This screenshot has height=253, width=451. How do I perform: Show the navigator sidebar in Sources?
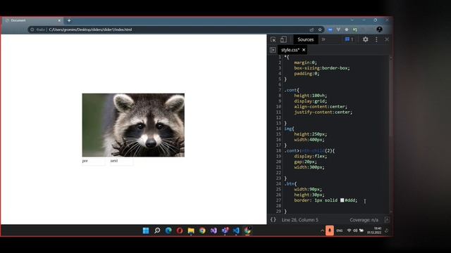tap(273, 50)
